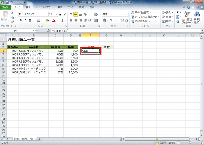Image resolution: width=204 pixels, height=145 pixels.
Task: Switch to 校閲 tab
Action: [x=81, y=7]
